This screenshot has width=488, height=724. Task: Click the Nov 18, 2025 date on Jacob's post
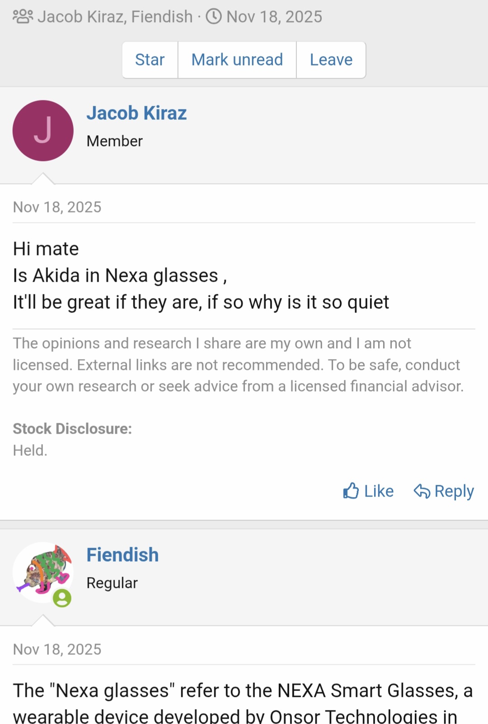click(x=57, y=207)
